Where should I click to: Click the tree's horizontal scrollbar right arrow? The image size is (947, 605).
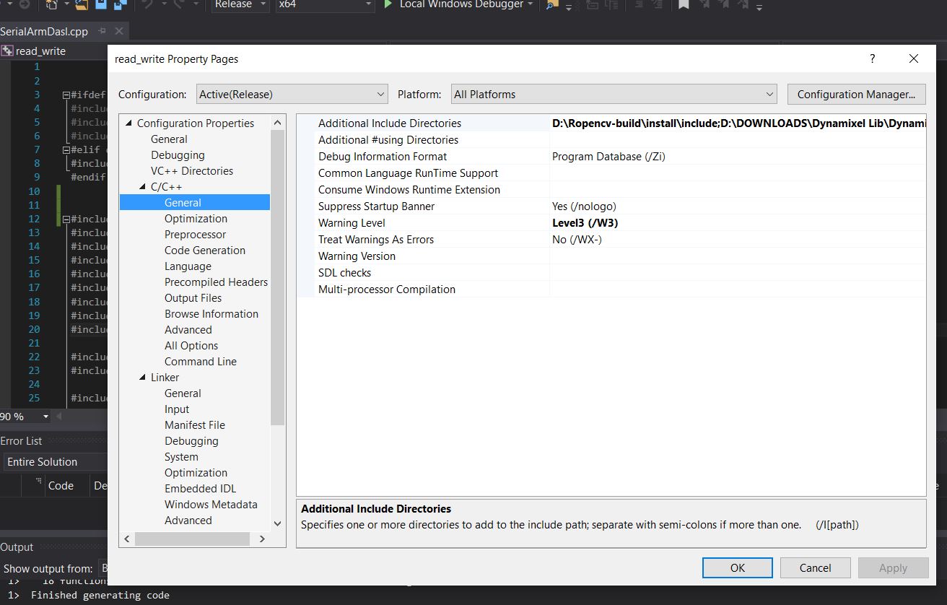click(x=262, y=539)
